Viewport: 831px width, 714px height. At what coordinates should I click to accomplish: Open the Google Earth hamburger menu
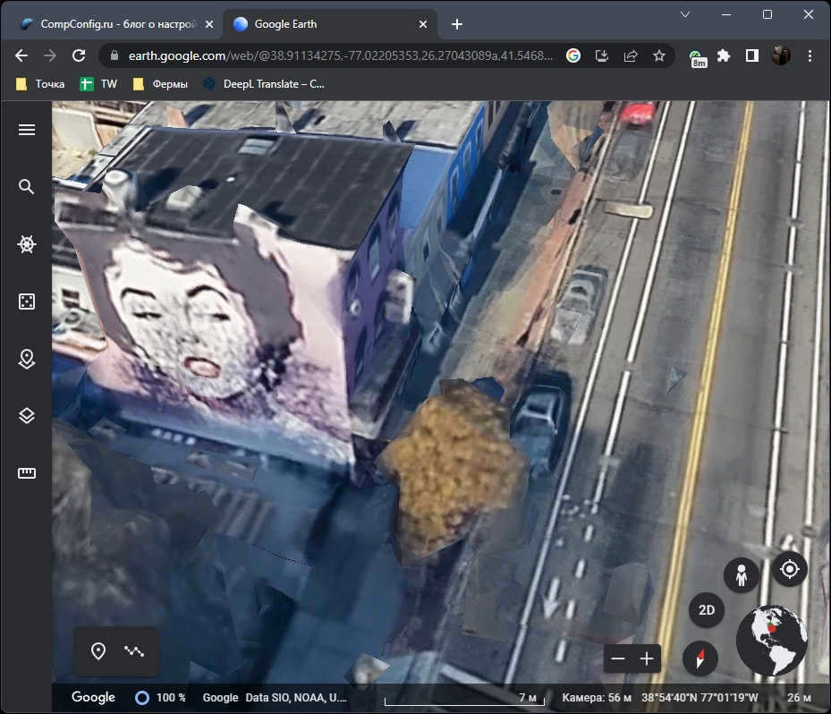[27, 130]
